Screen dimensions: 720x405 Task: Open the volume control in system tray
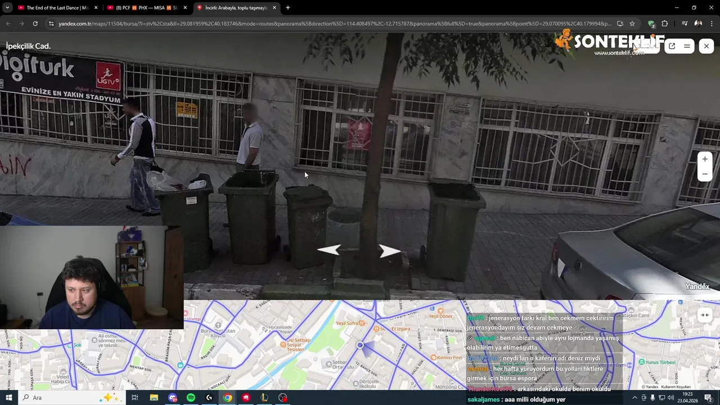pos(670,398)
